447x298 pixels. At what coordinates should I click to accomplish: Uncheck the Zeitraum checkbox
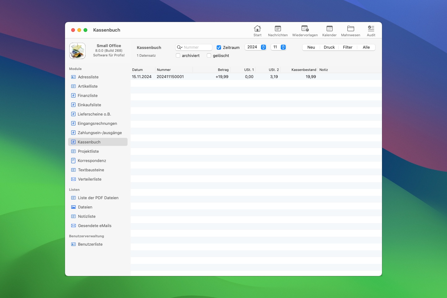[x=219, y=47]
